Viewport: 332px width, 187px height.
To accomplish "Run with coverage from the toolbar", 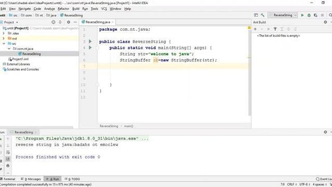I will (315, 15).
